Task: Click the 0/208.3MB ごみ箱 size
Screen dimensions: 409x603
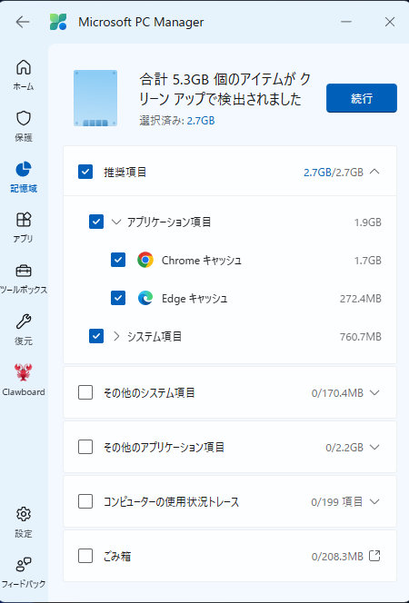Action: click(x=337, y=556)
